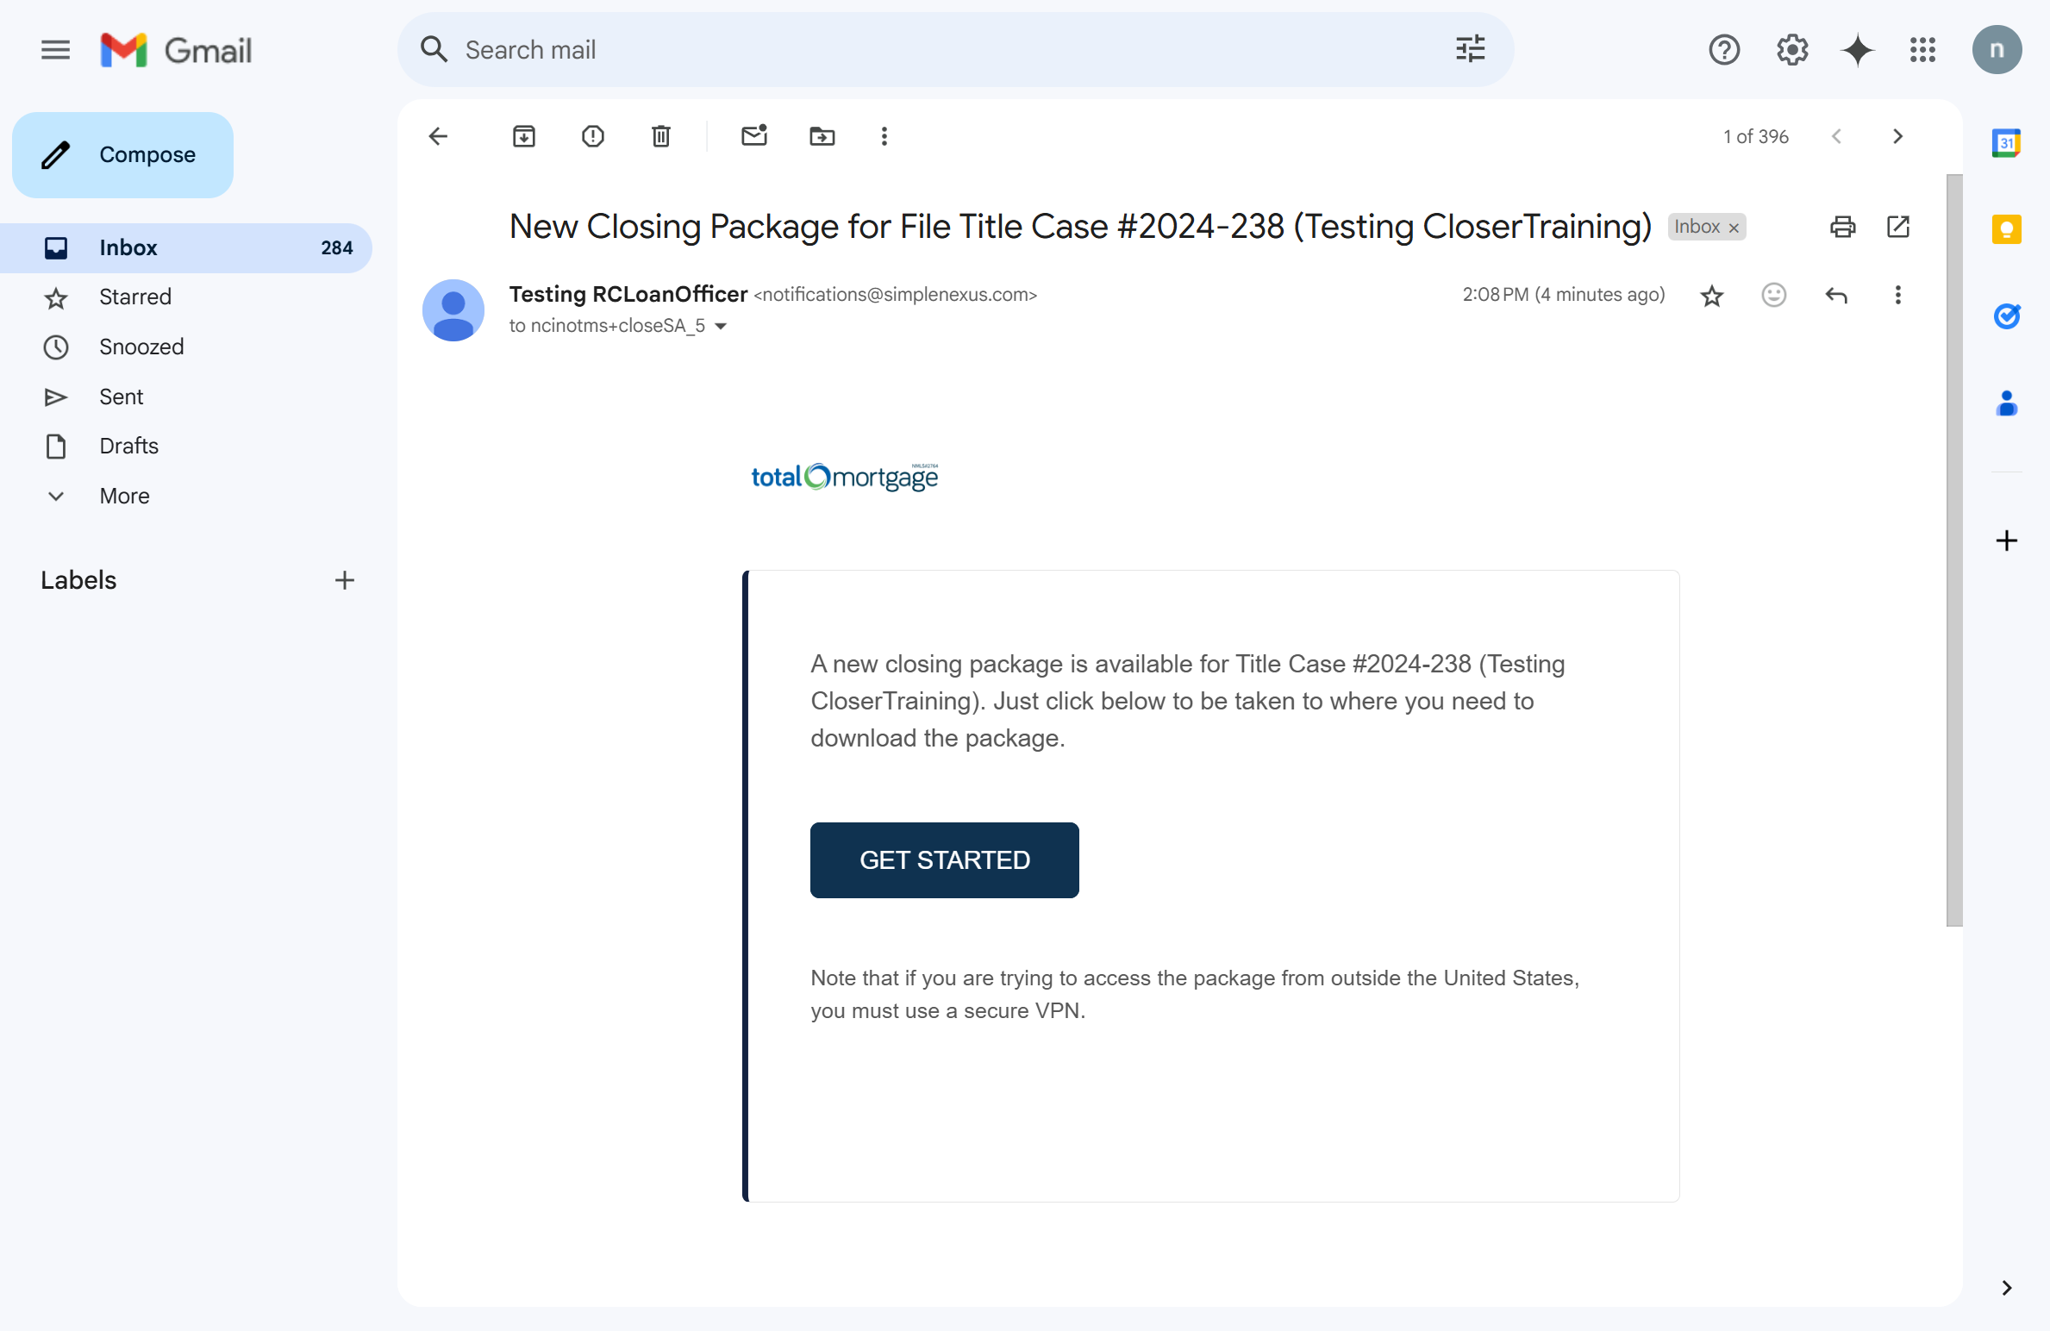This screenshot has width=2050, height=1331.
Task: Open the Sent folder
Action: (121, 397)
